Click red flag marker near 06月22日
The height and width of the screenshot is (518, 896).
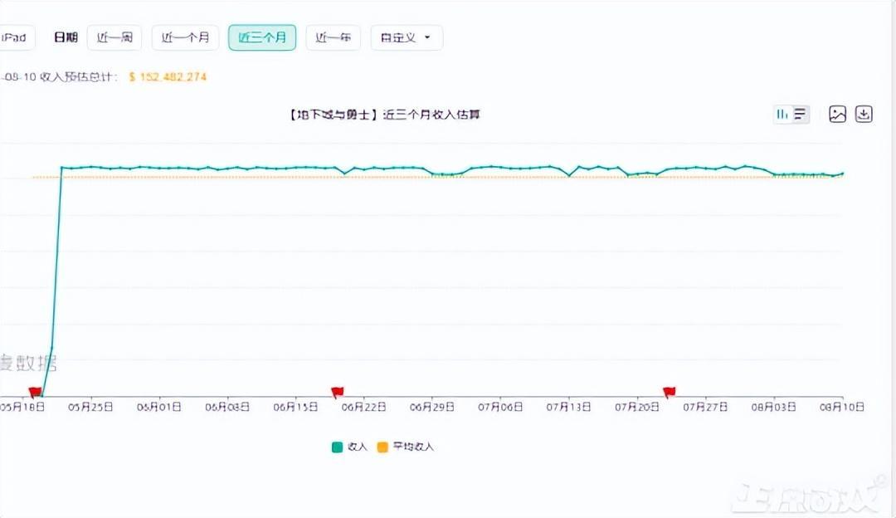[x=337, y=391]
